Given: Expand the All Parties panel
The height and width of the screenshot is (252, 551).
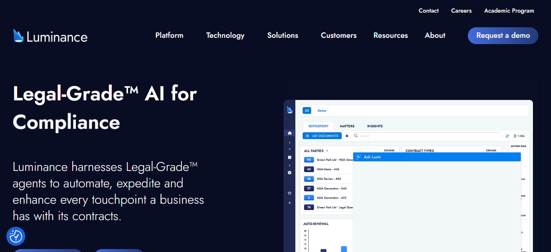Looking at the screenshot, I should point(389,150).
